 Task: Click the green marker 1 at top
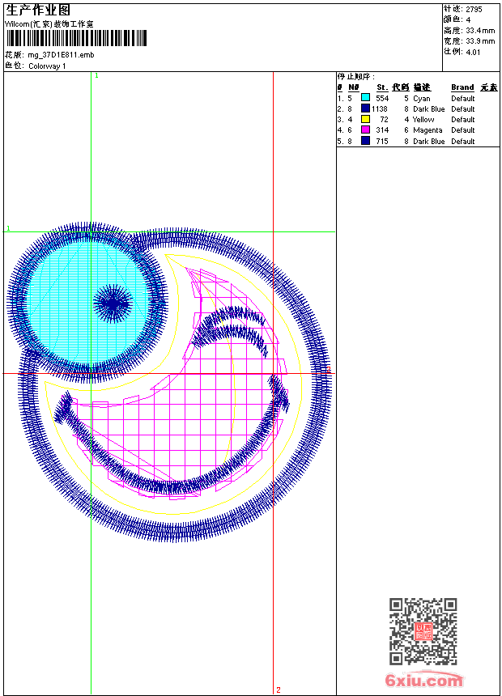pos(96,75)
